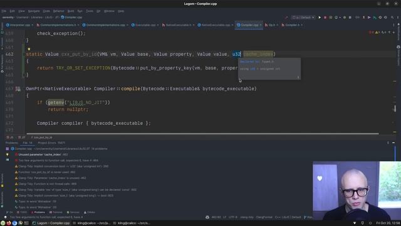Open the CMake tool window tab
Screen dimensions: 401x226
tap(89, 212)
